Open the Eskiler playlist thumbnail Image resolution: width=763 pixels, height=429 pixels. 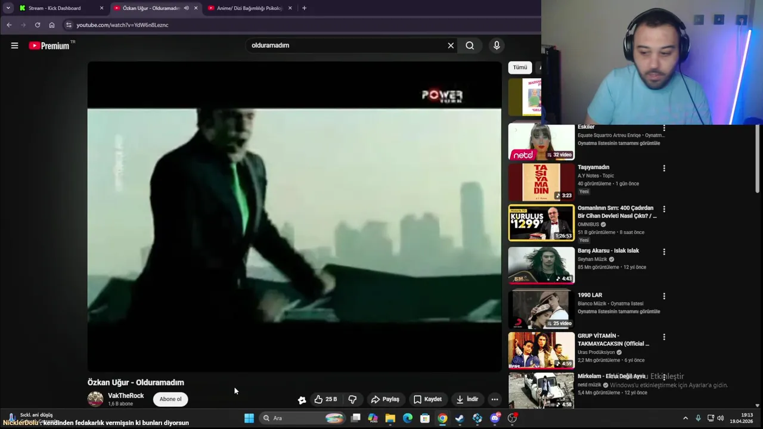pos(541,142)
